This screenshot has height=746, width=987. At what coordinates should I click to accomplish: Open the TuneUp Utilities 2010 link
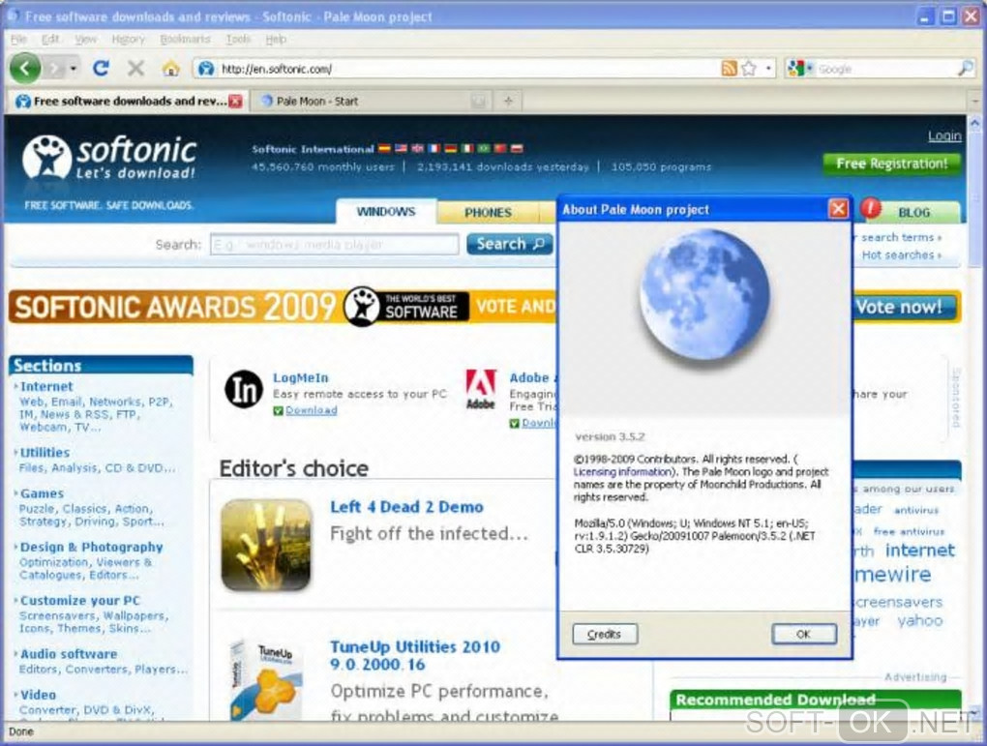(x=415, y=655)
